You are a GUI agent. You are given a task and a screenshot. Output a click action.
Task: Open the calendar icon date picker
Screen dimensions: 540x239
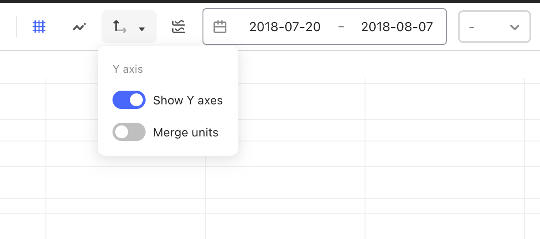[x=219, y=27]
